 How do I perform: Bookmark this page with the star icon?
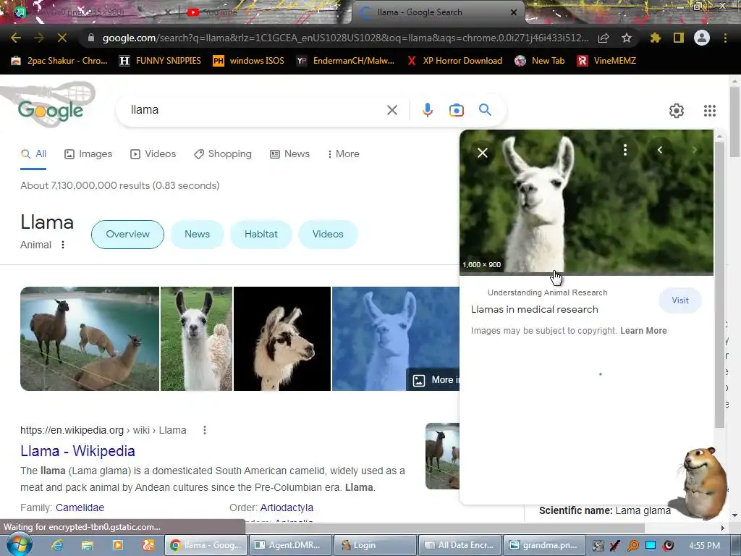[x=627, y=38]
